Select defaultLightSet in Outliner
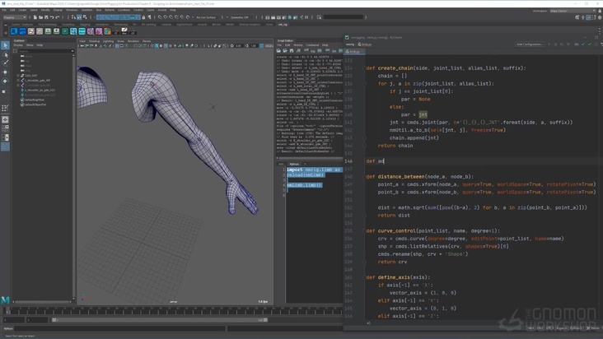 35,100
